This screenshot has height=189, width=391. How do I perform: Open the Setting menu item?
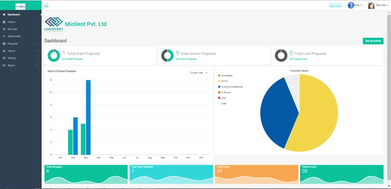click(11, 58)
